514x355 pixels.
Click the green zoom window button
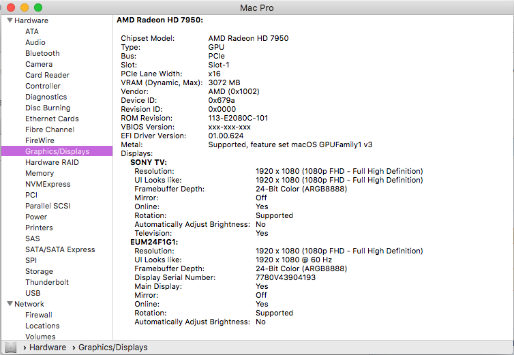click(x=38, y=7)
